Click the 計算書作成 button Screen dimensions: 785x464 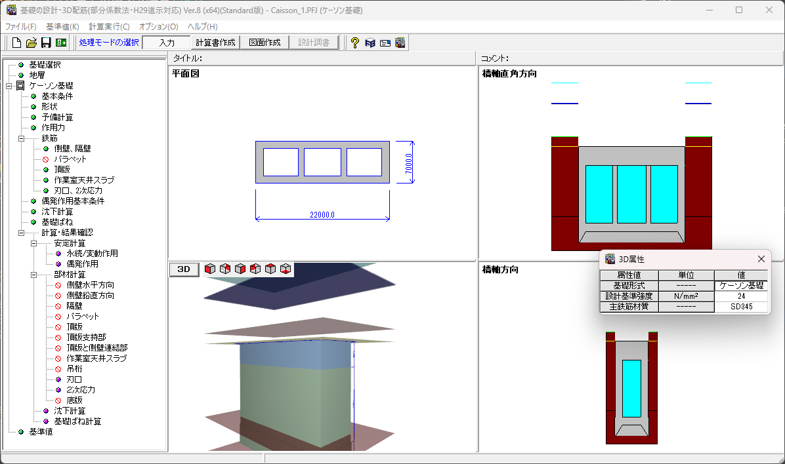click(x=215, y=43)
